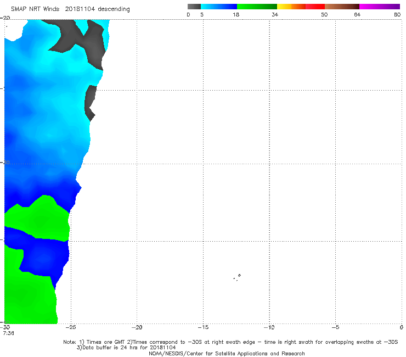Viewport: 406px width, 357px height.
Task: Click the longitude axis label '-10'
Action: 269,327
